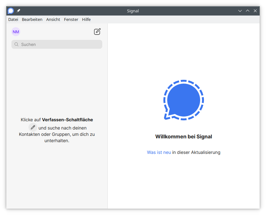The height and width of the screenshot is (215, 266).
Task: Expand the Ansicht menu
Action: pyautogui.click(x=53, y=19)
